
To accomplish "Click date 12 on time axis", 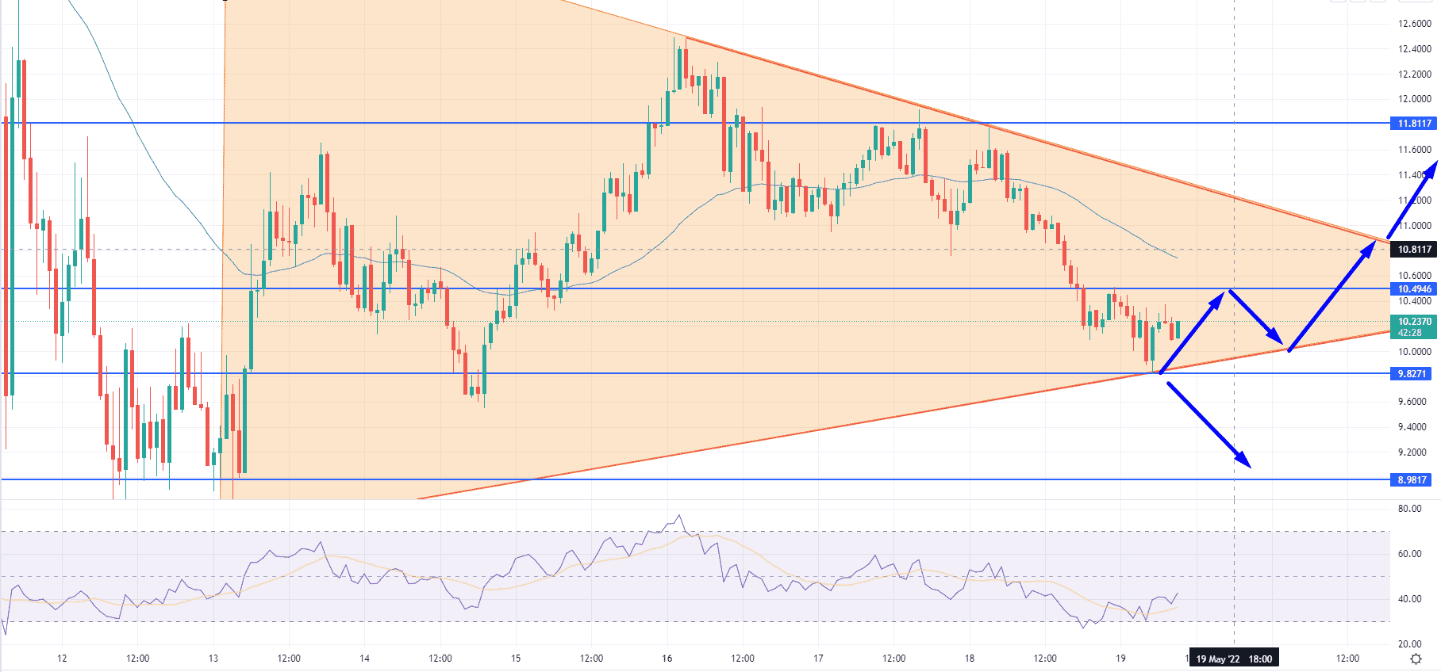I will 62,659.
